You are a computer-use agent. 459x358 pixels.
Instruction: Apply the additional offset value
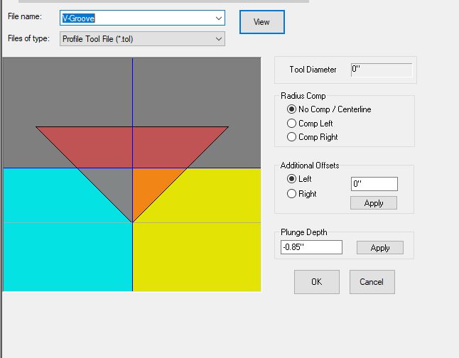click(374, 203)
